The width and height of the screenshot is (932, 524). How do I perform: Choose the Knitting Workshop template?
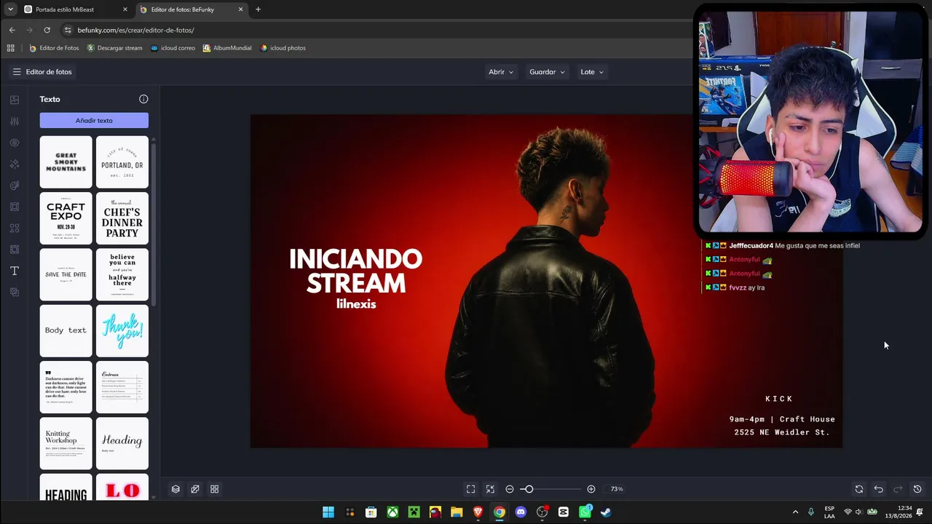pyautogui.click(x=66, y=443)
